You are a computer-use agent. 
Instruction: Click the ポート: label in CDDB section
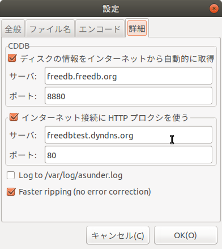click(x=23, y=96)
